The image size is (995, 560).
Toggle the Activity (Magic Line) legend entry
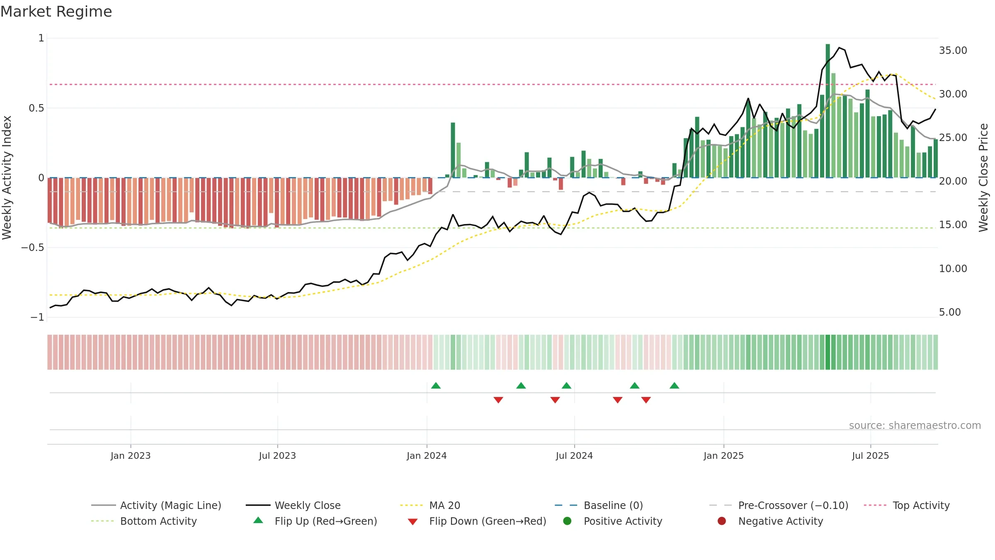tap(156, 505)
